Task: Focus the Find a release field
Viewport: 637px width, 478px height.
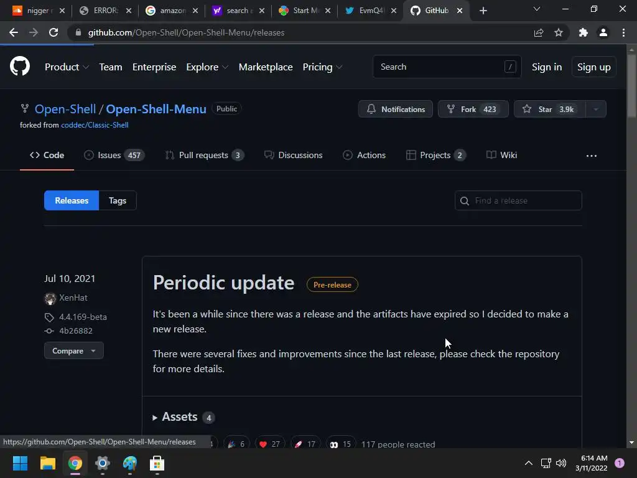Action: (518, 201)
